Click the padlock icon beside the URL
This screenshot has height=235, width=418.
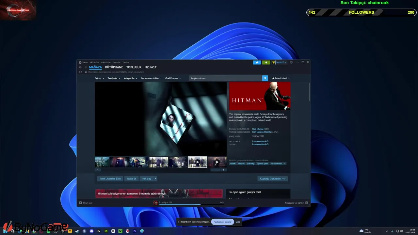point(86,72)
